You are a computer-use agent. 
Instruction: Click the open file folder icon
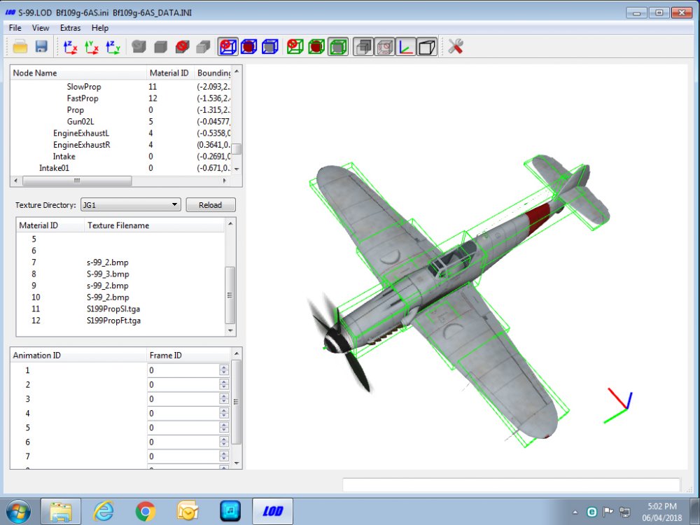click(x=20, y=46)
